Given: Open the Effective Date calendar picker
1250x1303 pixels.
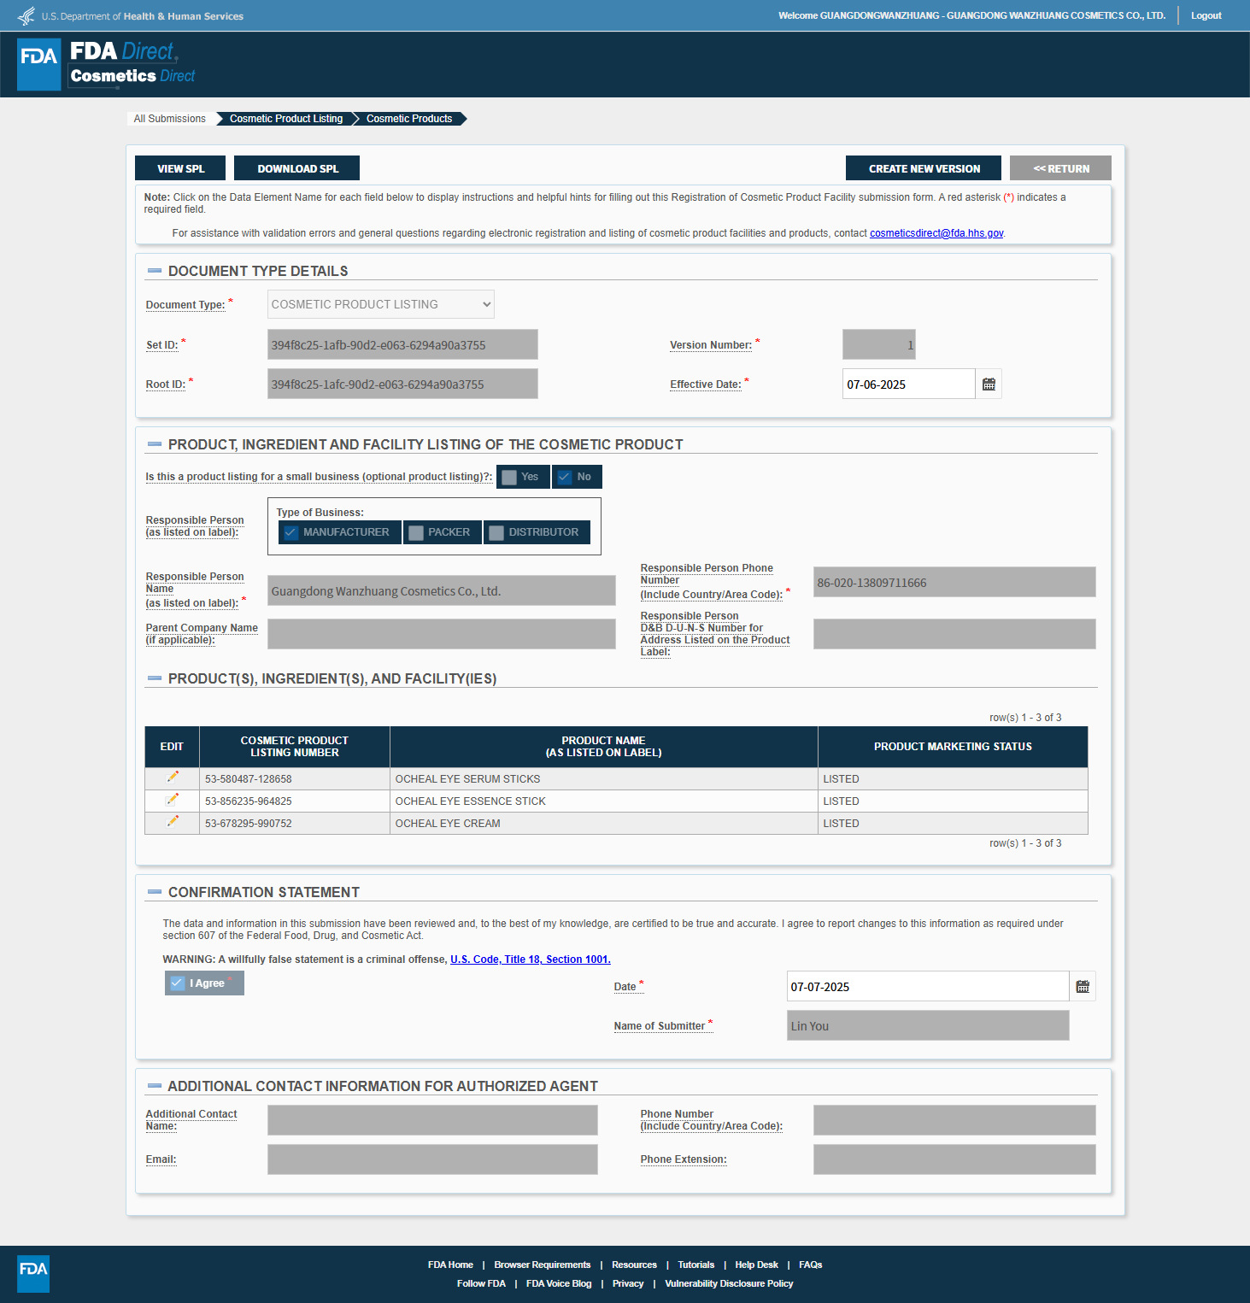Looking at the screenshot, I should click(x=989, y=384).
